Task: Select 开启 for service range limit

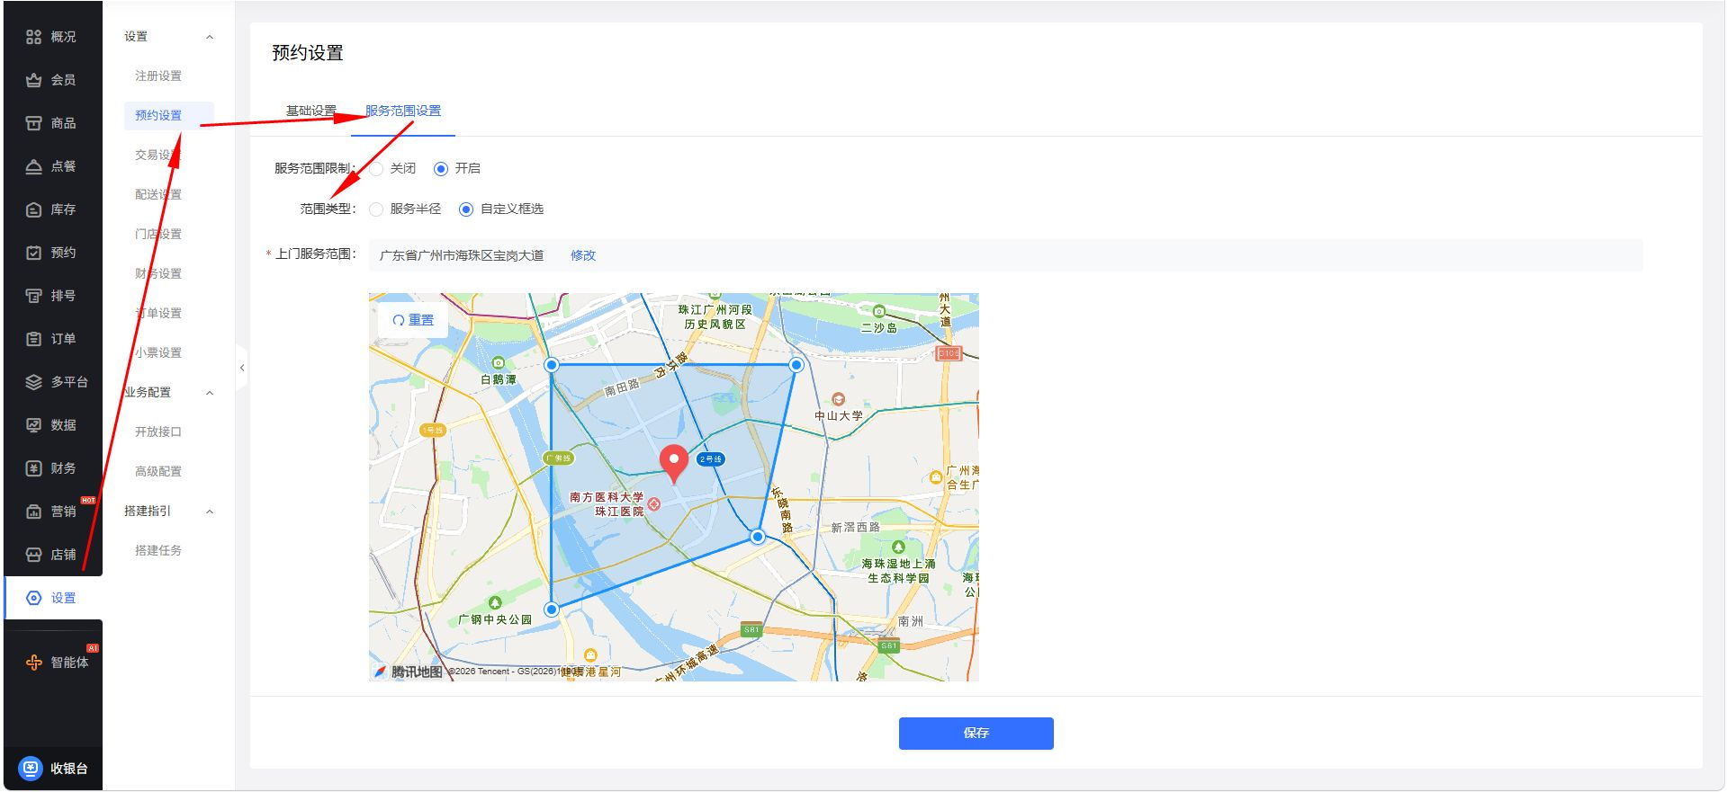Action: tap(441, 169)
